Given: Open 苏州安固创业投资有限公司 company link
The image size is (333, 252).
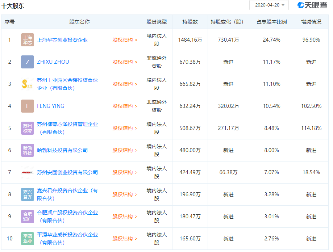Looking at the screenshot, I should (67, 172).
